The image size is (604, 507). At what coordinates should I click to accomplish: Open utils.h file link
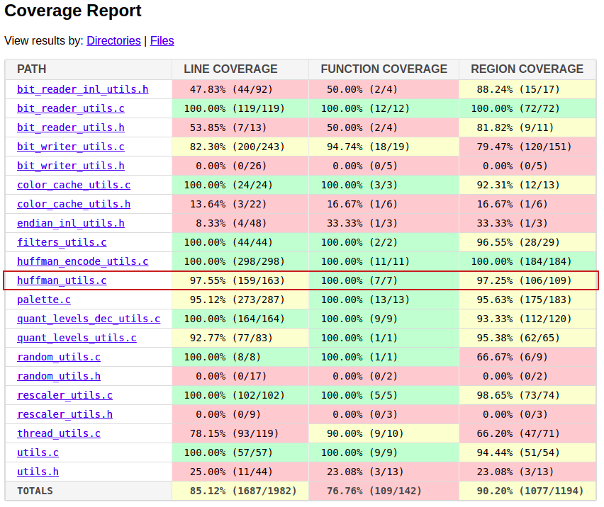click(38, 472)
